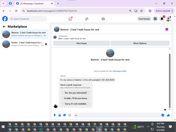Go back using the Marketplace arrow
The width and height of the screenshot is (176, 132).
(x=4, y=27)
